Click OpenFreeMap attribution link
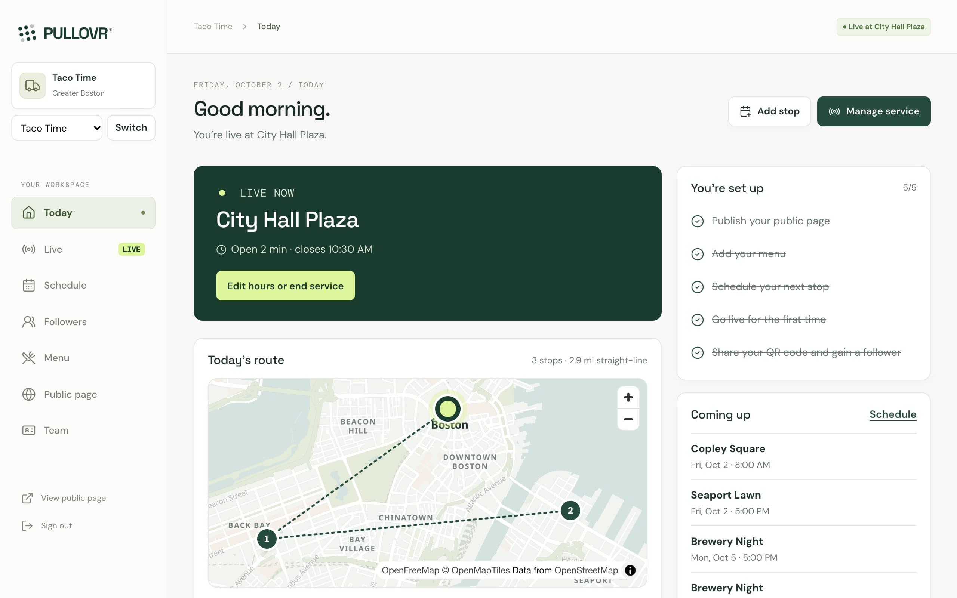This screenshot has height=598, width=957. [410, 570]
